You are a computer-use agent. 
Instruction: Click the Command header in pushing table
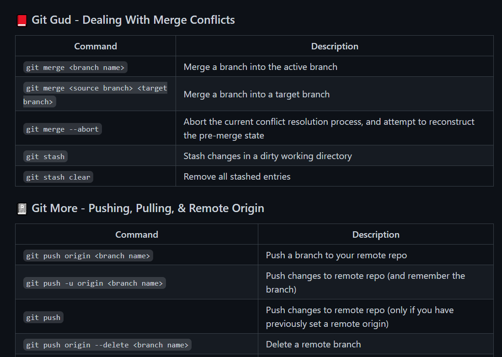[x=137, y=234]
